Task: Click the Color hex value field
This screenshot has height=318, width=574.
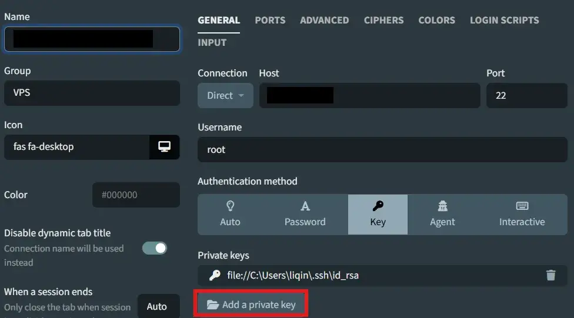Action: (135, 195)
